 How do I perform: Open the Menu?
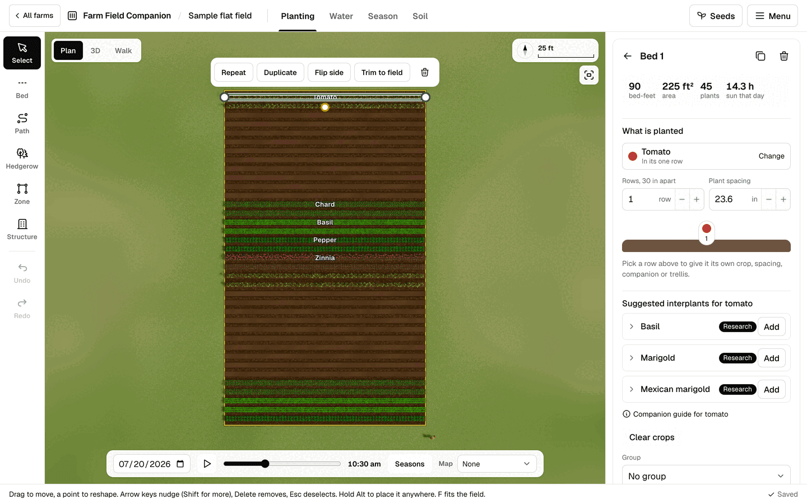(772, 16)
